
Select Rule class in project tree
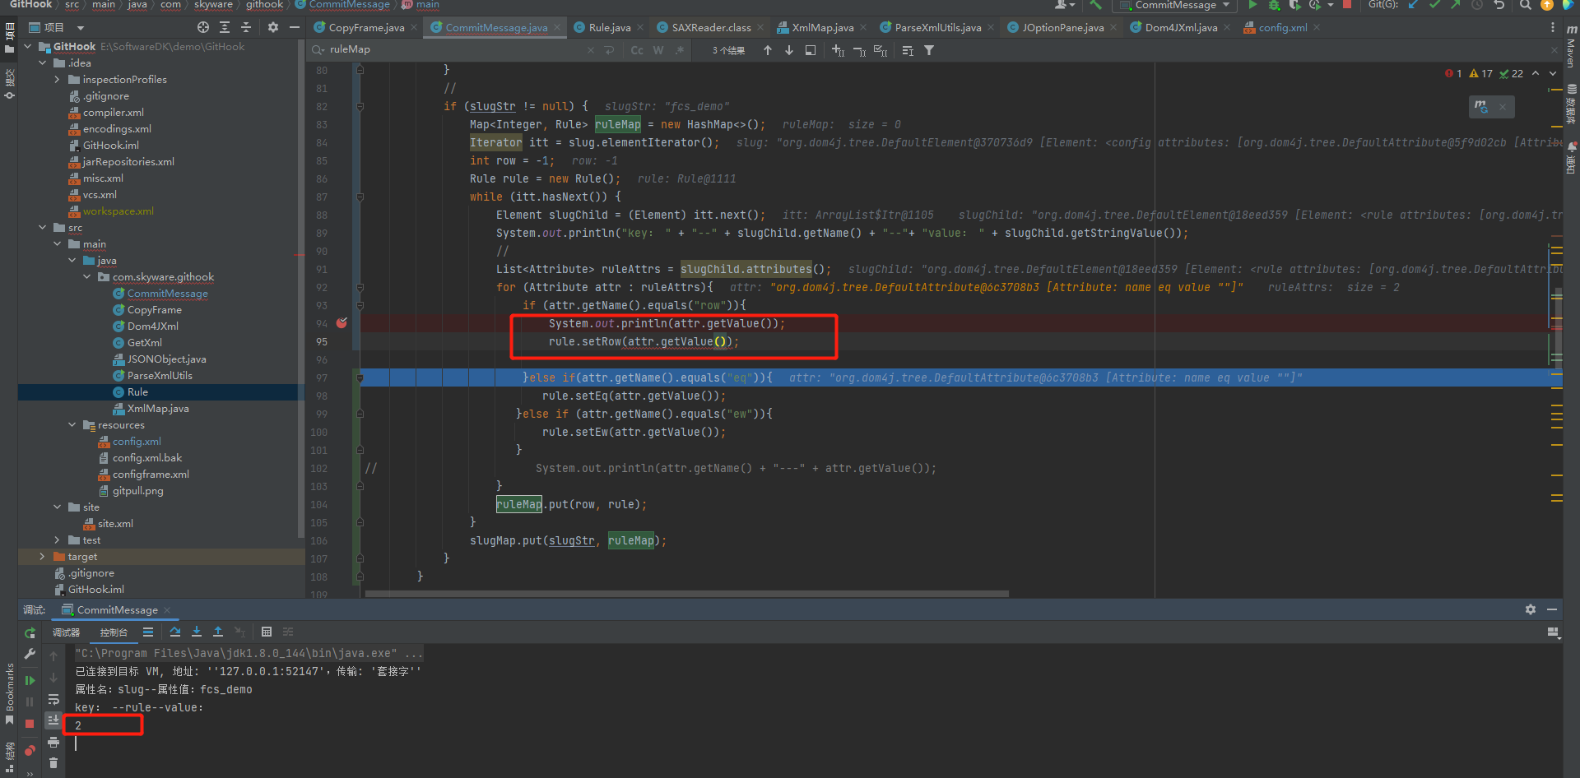(137, 392)
